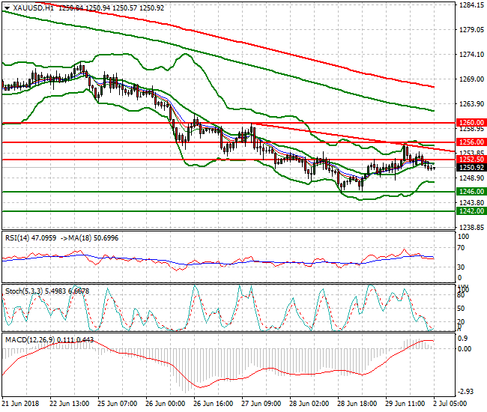Screen dimensions: 487x412
Task: Click the MACD scale value 0.9
Action: 463,338
